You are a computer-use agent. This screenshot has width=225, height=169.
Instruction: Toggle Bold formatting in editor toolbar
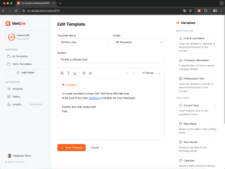pos(62,73)
